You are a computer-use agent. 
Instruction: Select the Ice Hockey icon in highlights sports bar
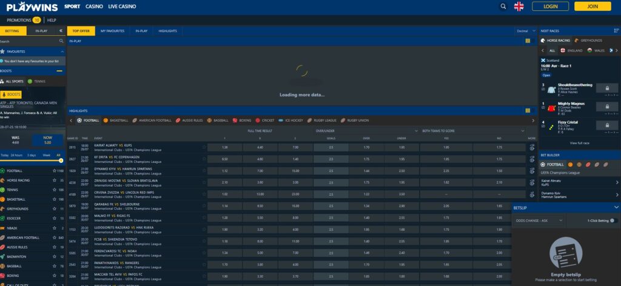click(x=281, y=120)
